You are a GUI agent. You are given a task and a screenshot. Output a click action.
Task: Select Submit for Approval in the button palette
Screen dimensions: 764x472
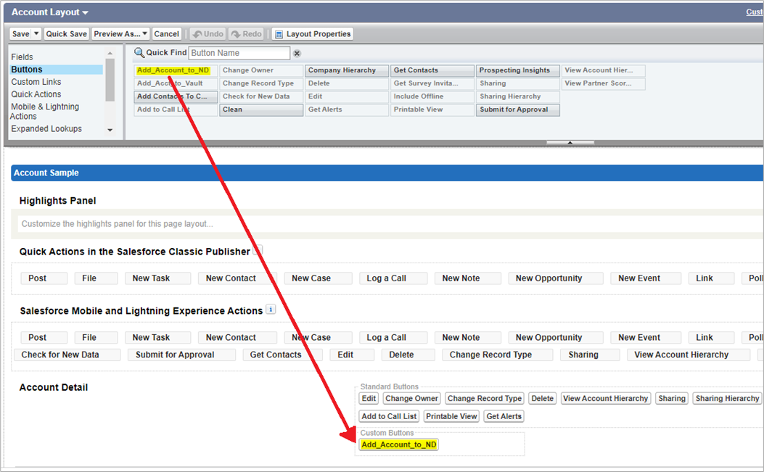[x=517, y=109]
